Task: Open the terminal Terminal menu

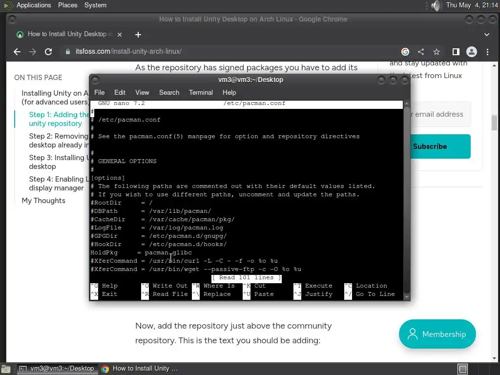Action: (x=201, y=92)
